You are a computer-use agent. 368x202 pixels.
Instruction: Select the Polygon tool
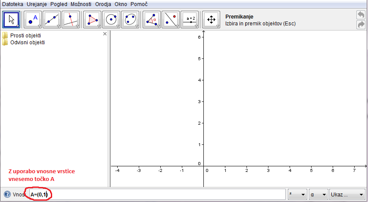pyautogui.click(x=92, y=19)
